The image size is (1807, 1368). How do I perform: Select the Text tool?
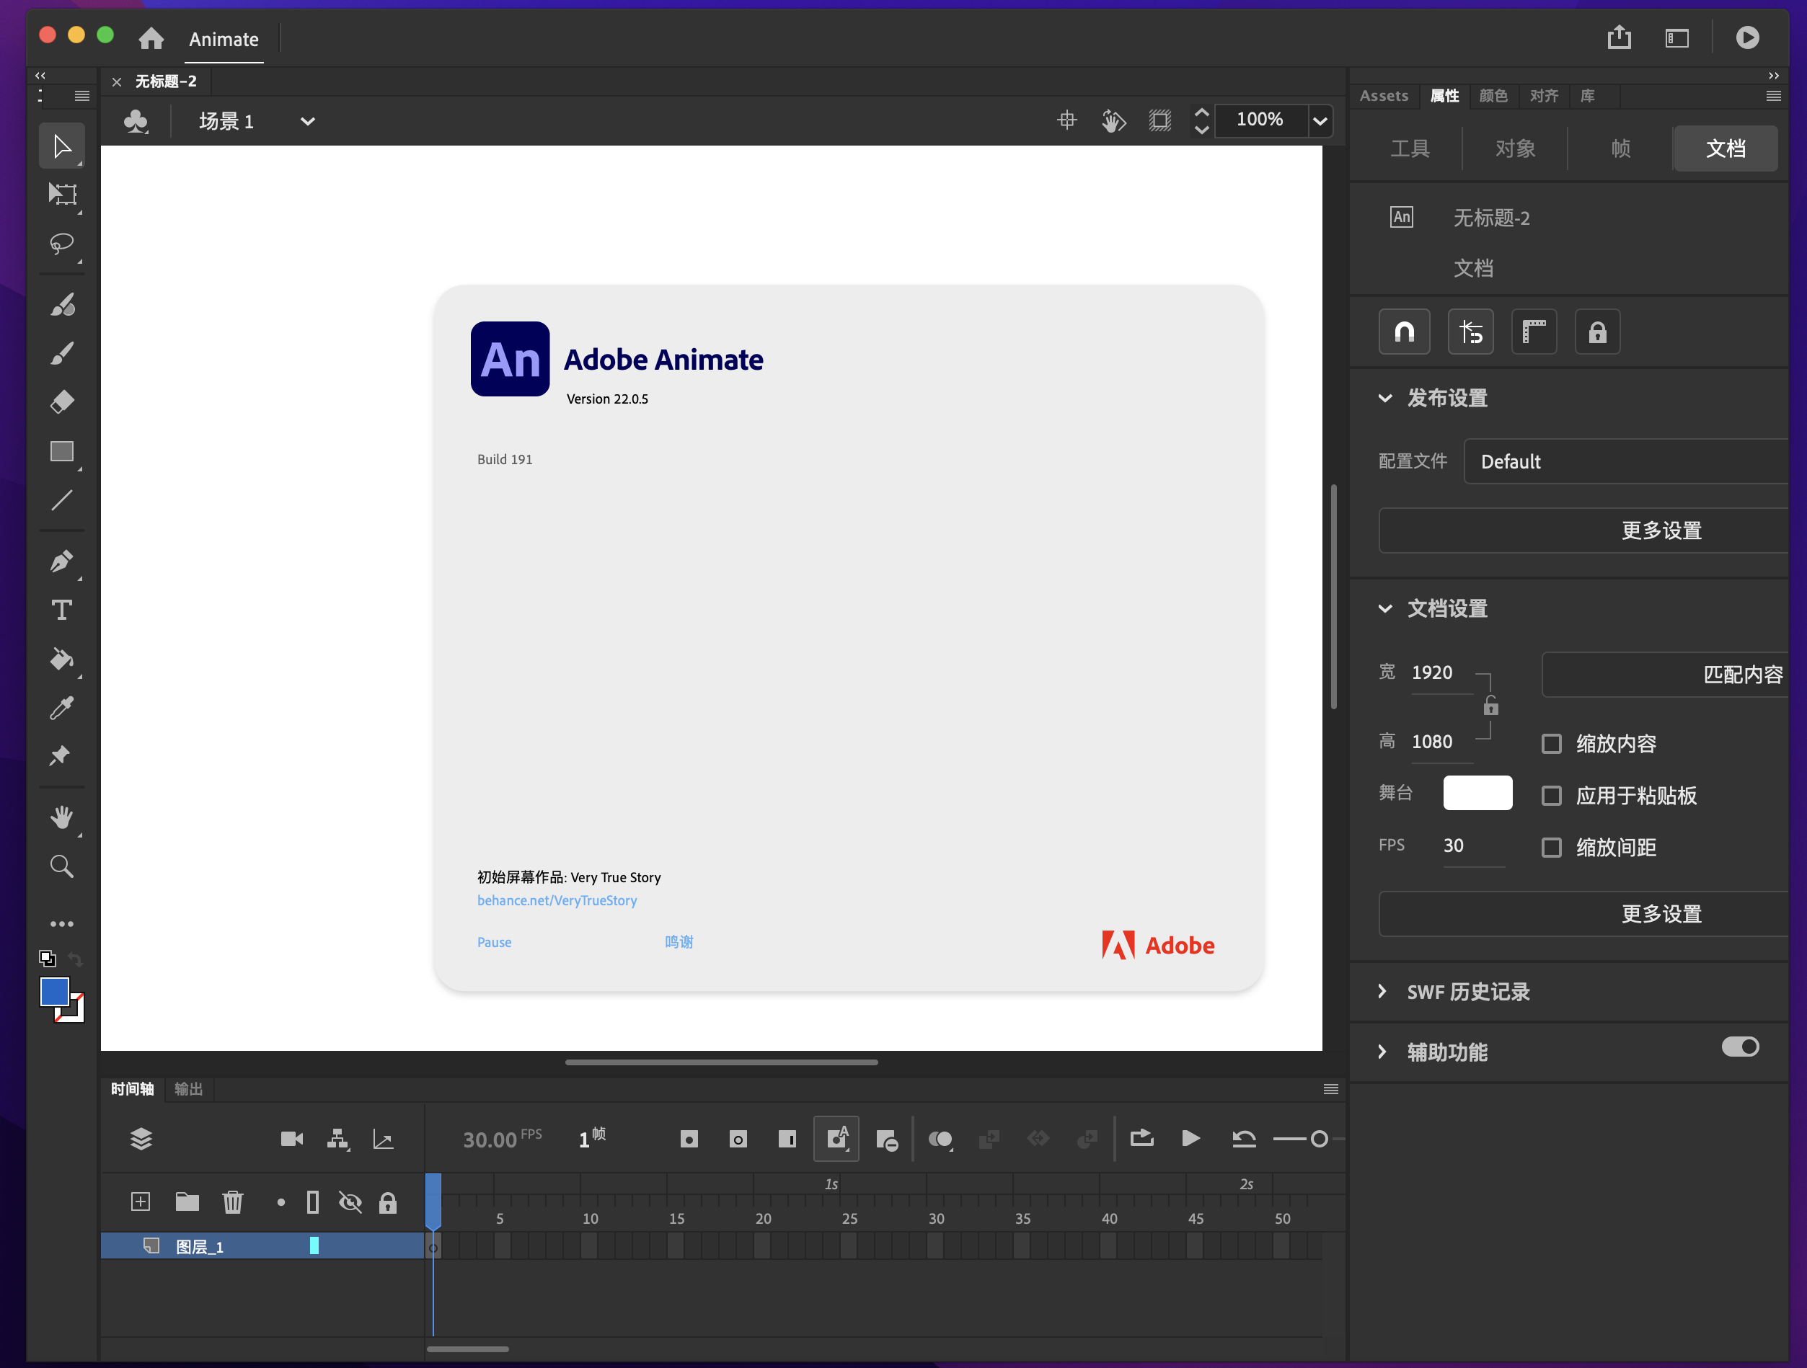pos(61,610)
